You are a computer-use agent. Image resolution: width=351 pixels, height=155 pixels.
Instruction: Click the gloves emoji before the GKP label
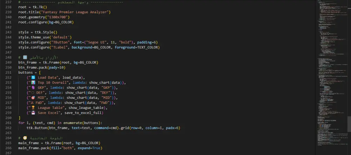33,88
